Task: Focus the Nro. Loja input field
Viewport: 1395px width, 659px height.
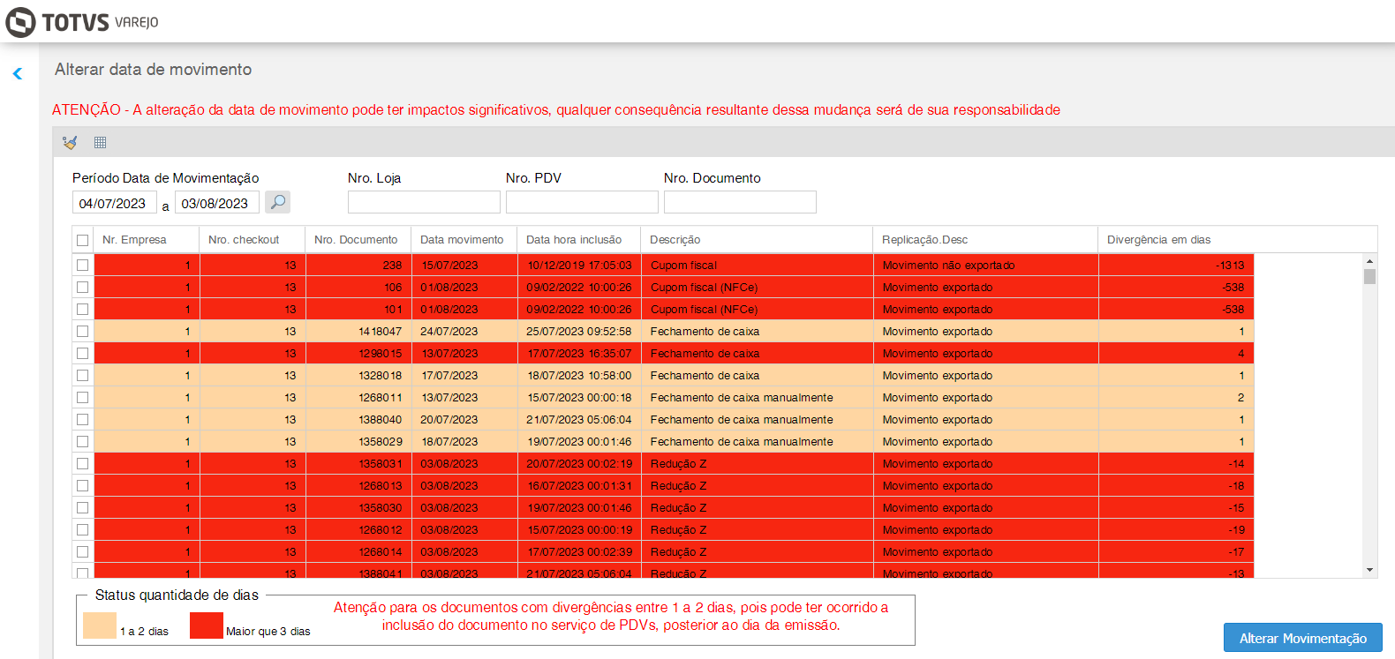Action: tap(424, 202)
